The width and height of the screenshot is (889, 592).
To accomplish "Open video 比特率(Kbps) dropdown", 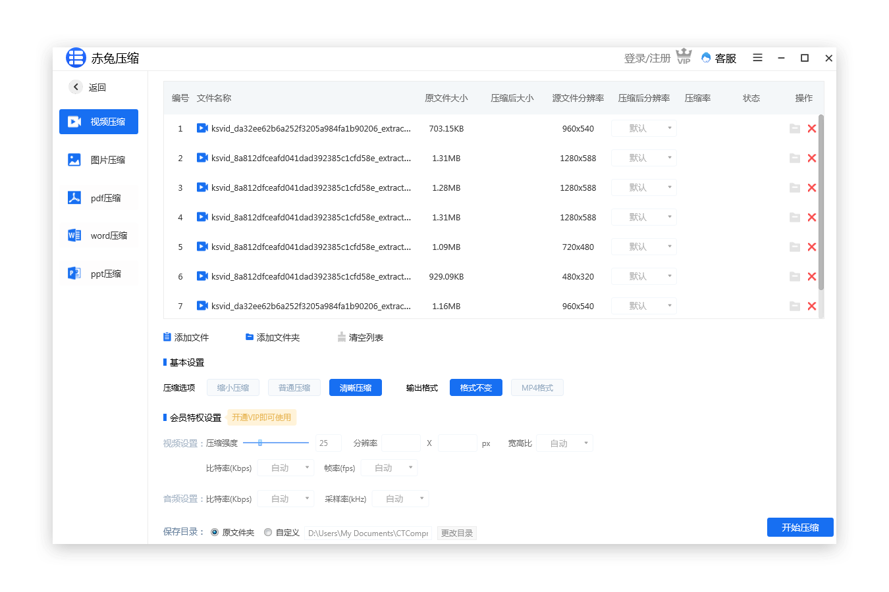I will [286, 468].
